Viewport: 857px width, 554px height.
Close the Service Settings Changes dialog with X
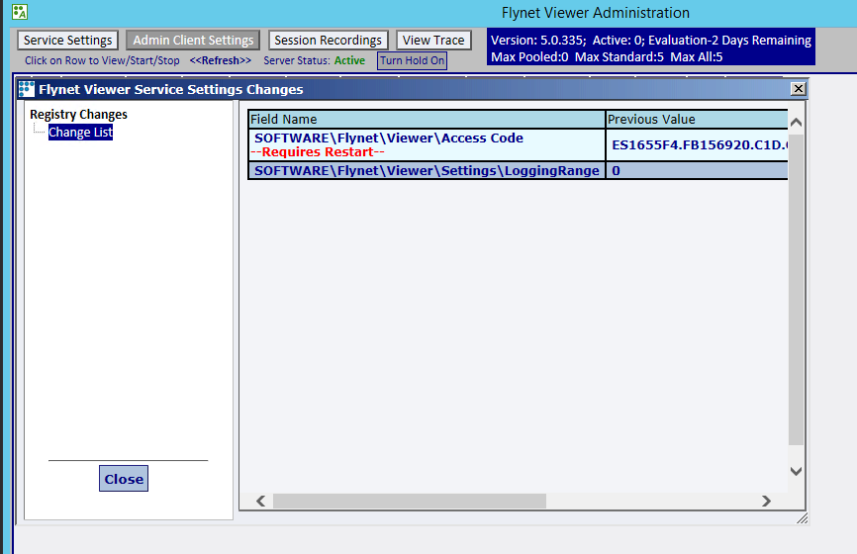[798, 89]
